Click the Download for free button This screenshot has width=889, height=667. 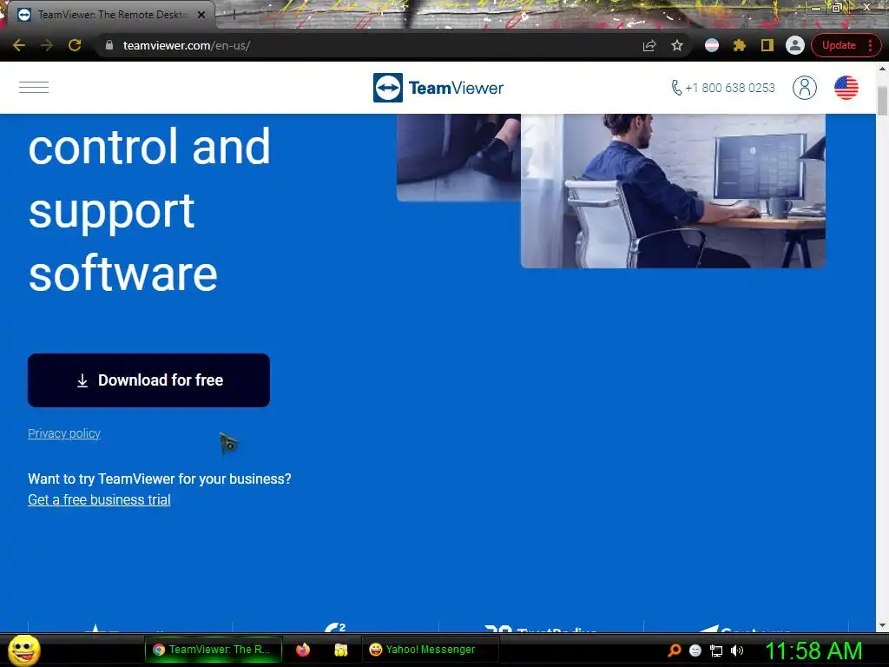pyautogui.click(x=148, y=380)
